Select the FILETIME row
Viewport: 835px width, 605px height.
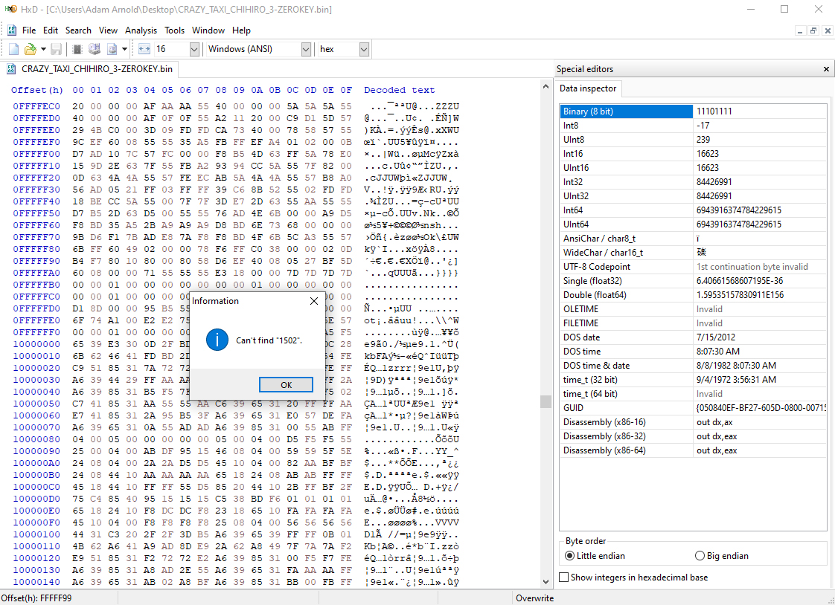click(x=694, y=323)
